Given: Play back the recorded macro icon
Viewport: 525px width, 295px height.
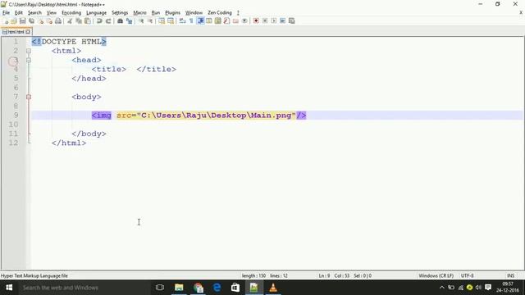Looking at the screenshot, I should (x=273, y=20).
